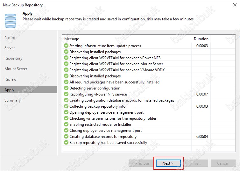
Task: Click success icon for Detecting server configuration
Action: 66,88
